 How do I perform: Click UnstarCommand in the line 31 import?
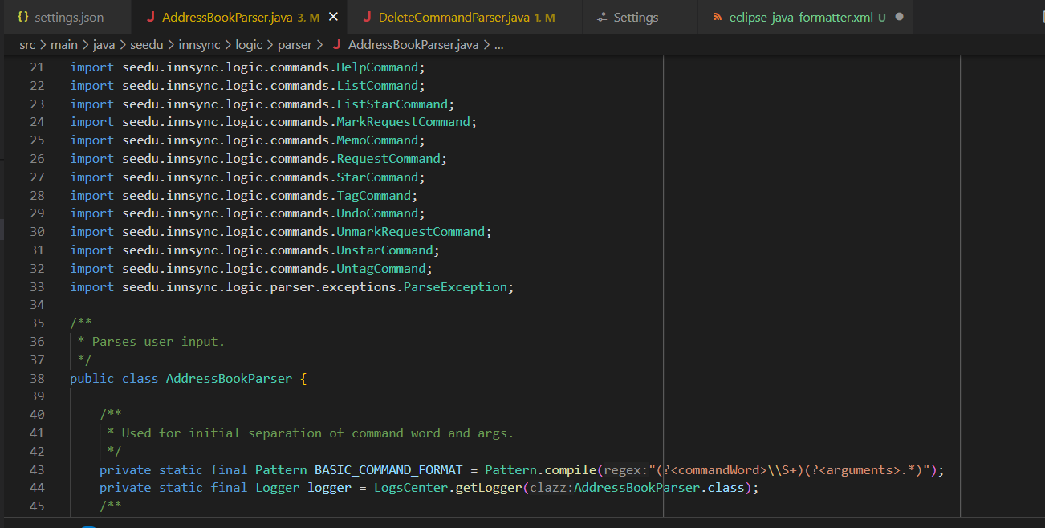point(385,250)
